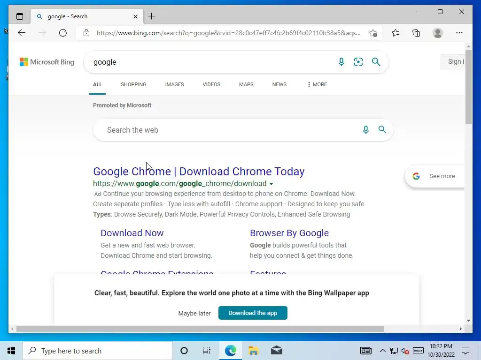Screen dimensions: 481x360
Task: Click the Sign in button
Action: [453, 61]
